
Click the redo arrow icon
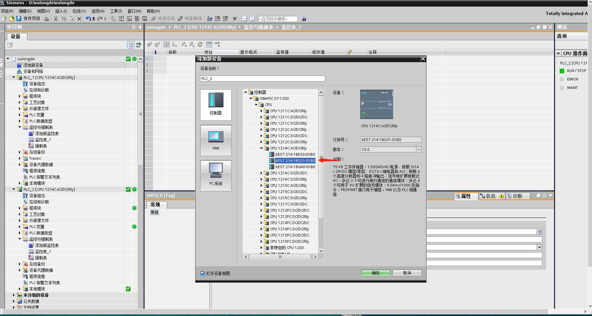pos(100,19)
